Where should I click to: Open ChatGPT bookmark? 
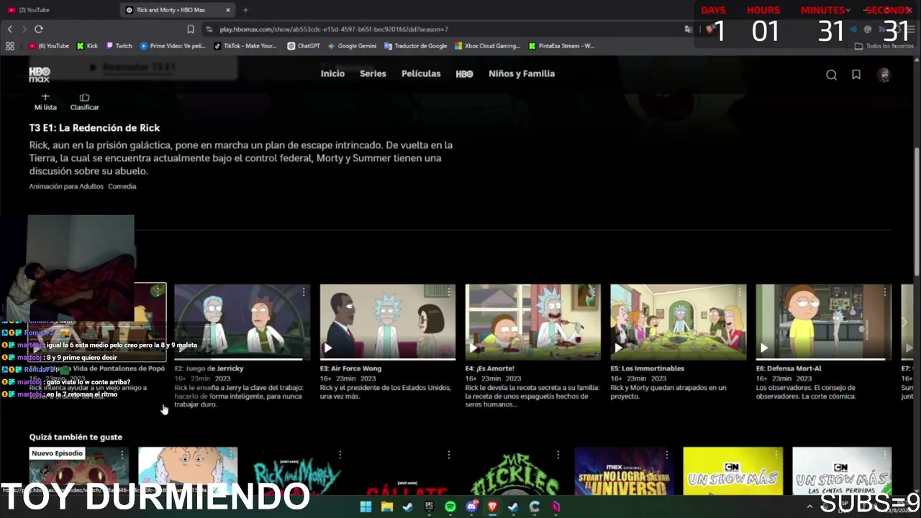(304, 46)
